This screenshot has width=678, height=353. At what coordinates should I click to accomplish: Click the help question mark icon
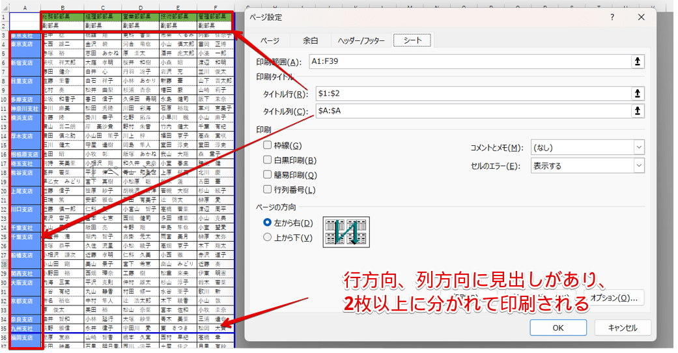[x=612, y=17]
